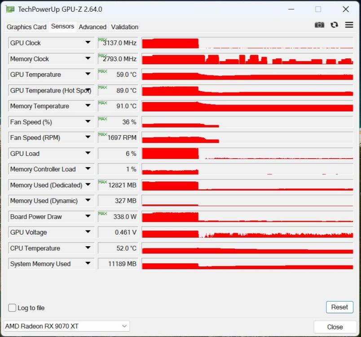Open the Board Power Draw dropdown
361x337 pixels.
pos(88,216)
